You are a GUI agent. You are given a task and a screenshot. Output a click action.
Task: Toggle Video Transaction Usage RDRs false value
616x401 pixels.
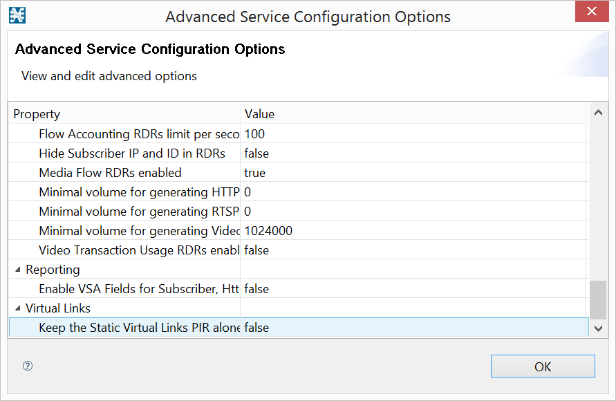click(x=256, y=250)
